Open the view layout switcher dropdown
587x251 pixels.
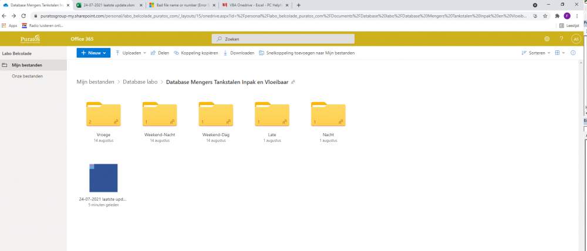(559, 53)
